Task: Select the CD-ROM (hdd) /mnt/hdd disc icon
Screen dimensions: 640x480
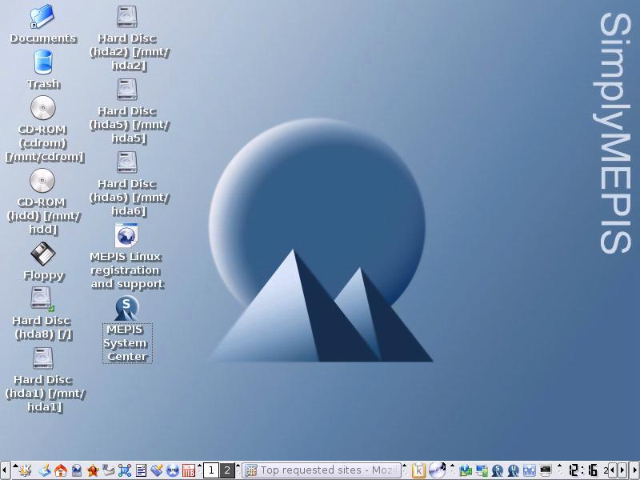Action: click(x=42, y=181)
